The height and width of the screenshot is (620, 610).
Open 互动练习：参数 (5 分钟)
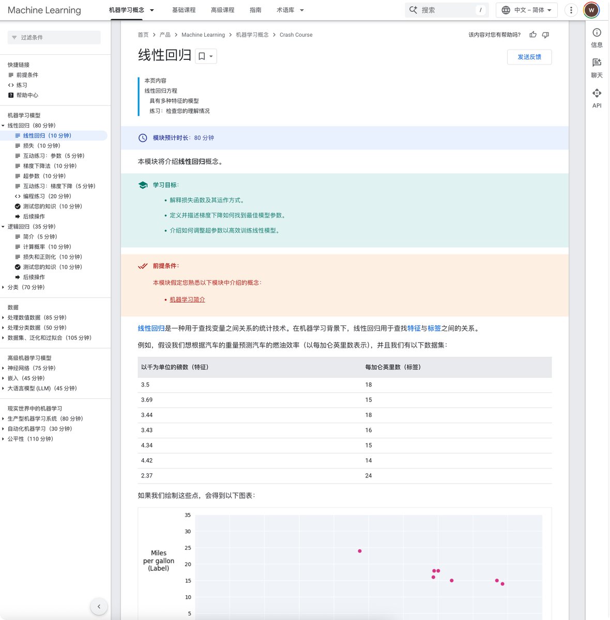pos(54,156)
